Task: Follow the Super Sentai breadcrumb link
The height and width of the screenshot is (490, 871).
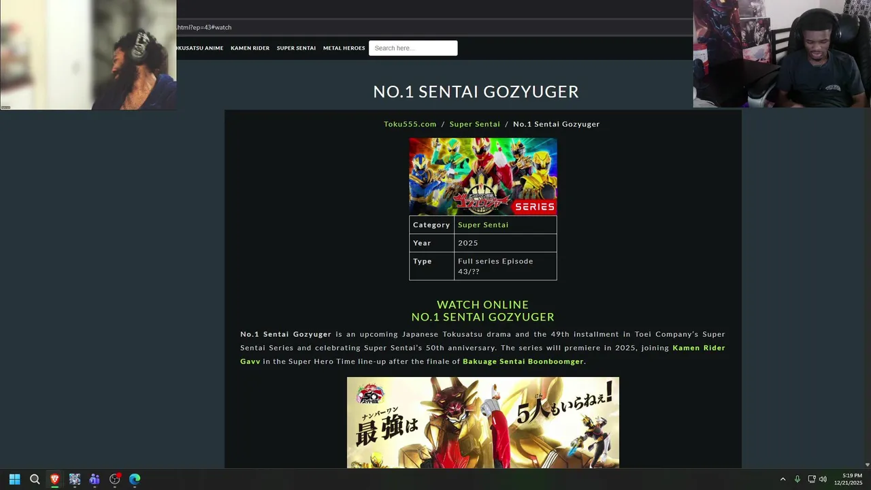Action: (474, 124)
